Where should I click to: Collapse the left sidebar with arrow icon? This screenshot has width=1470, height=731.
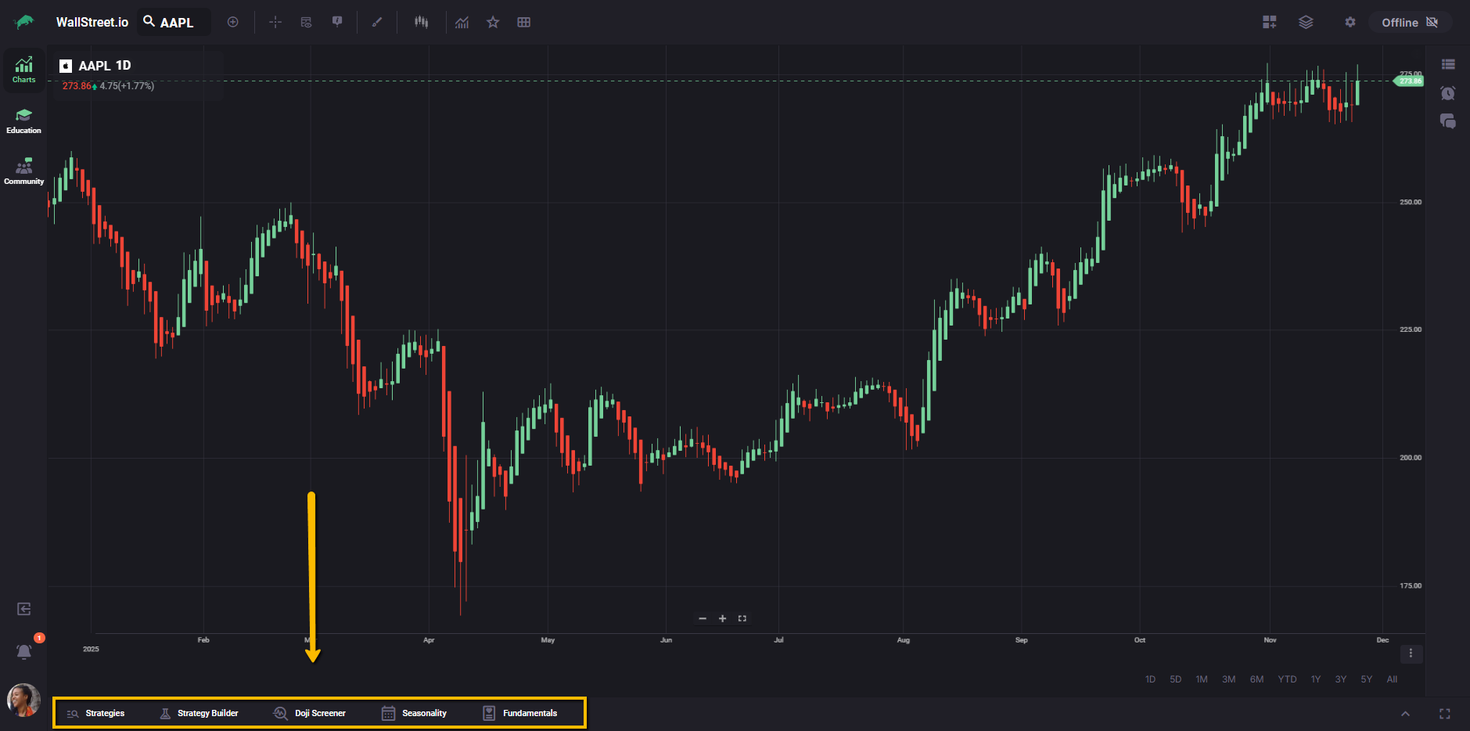coord(24,609)
